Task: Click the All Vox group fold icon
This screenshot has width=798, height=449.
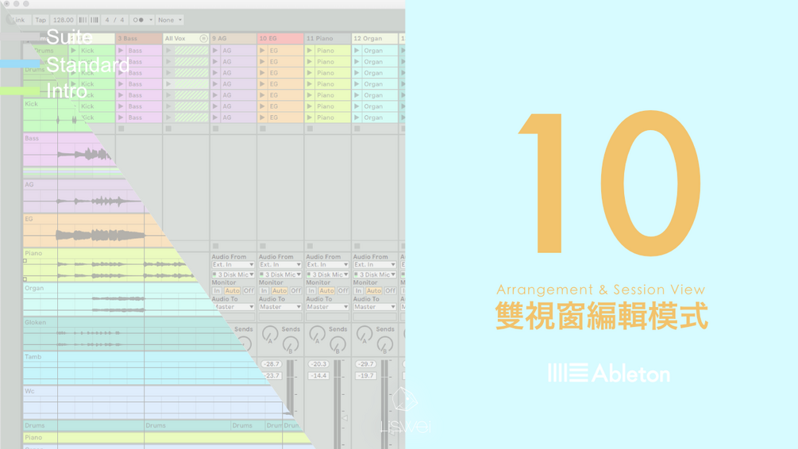Action: [203, 39]
